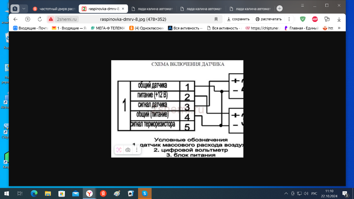Open the three-dot menu on the image overlay
Image resolution: width=354 pixels, height=199 pixels.
point(137,150)
